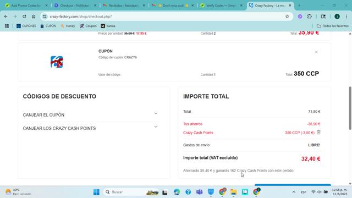Image resolution: width=352 pixels, height=198 pixels.
Task: Open Karma bookmark
Action: pos(108,26)
